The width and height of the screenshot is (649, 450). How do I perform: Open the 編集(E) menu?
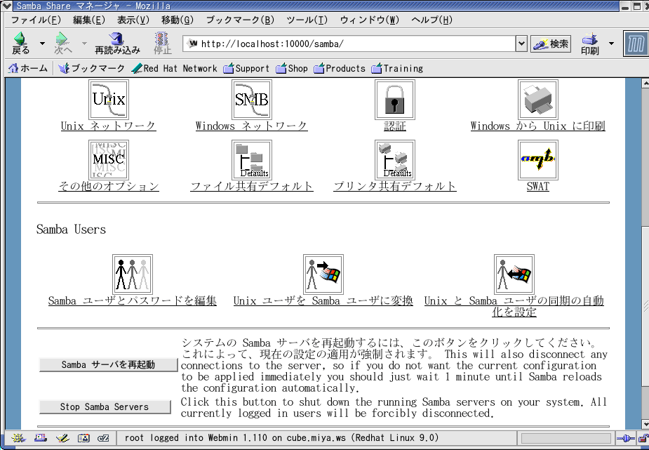[x=89, y=20]
